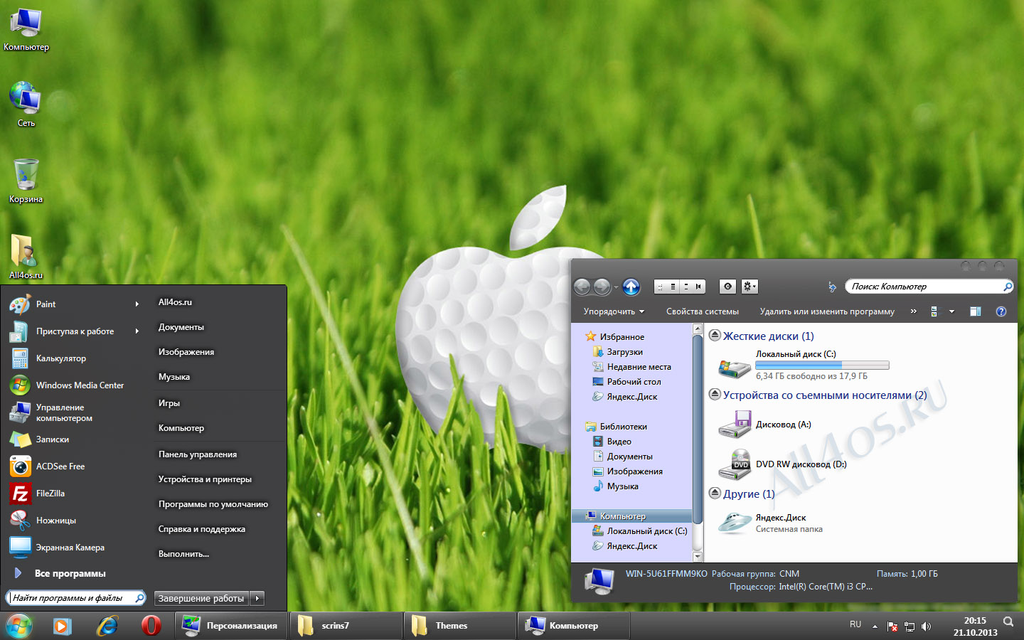Click the Start orb button
Screen dimensions: 1024x640
pyautogui.click(x=19, y=626)
